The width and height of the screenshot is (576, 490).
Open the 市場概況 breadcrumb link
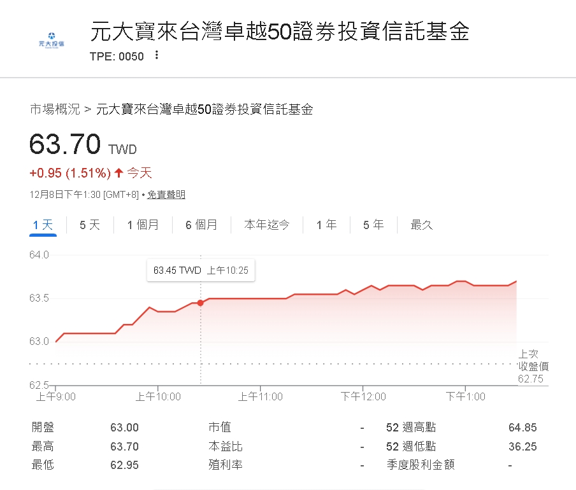coord(55,109)
